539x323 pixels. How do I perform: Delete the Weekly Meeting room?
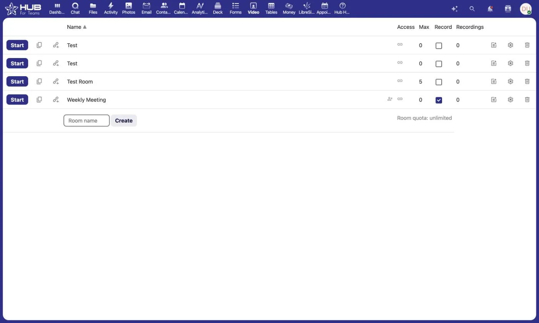point(527,99)
